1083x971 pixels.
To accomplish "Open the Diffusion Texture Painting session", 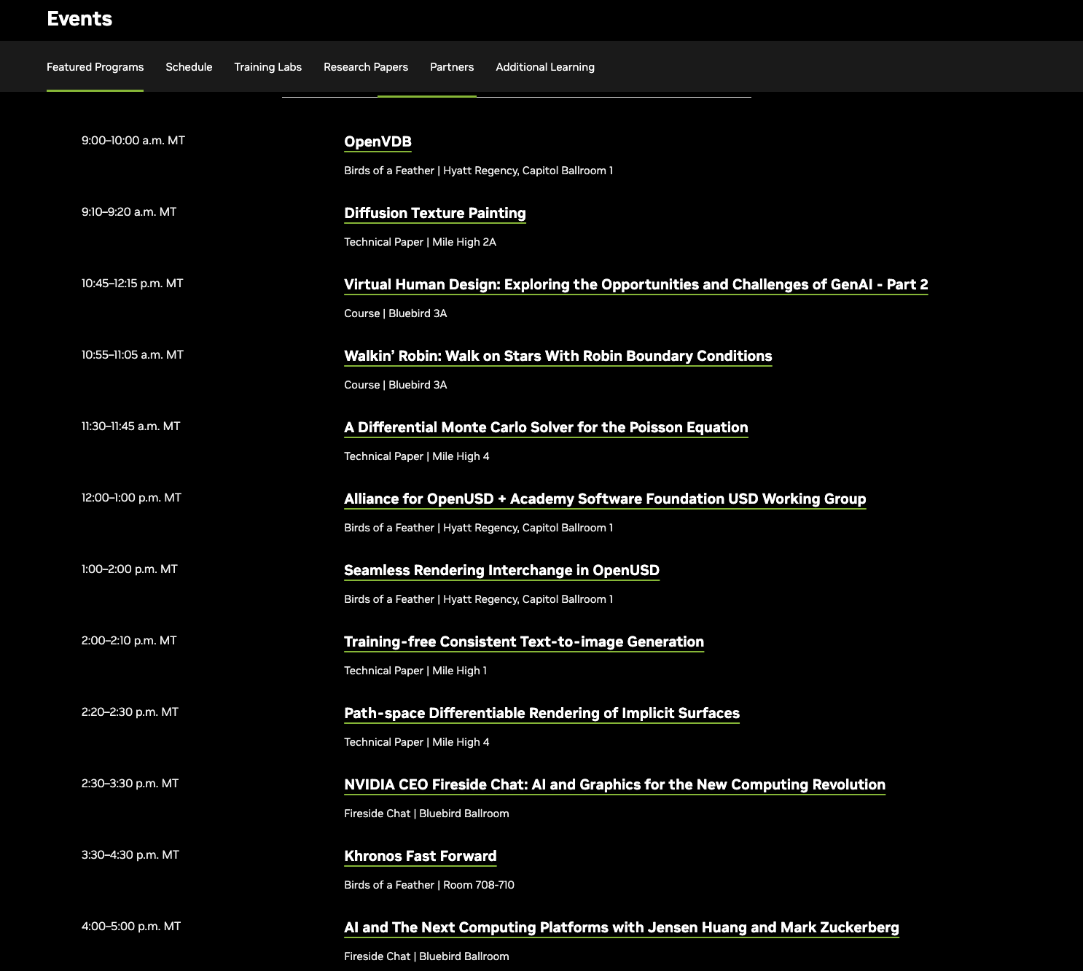I will click(x=435, y=213).
